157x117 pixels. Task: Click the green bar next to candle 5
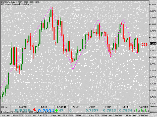coord(137,110)
